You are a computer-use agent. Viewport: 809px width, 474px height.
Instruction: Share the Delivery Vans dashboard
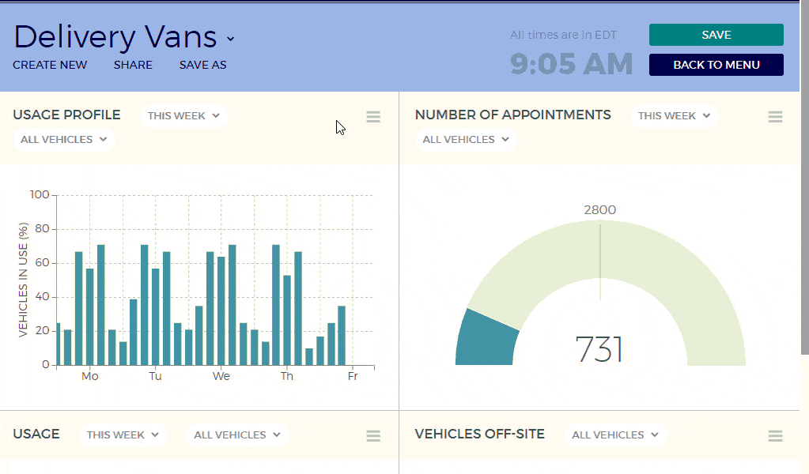133,65
